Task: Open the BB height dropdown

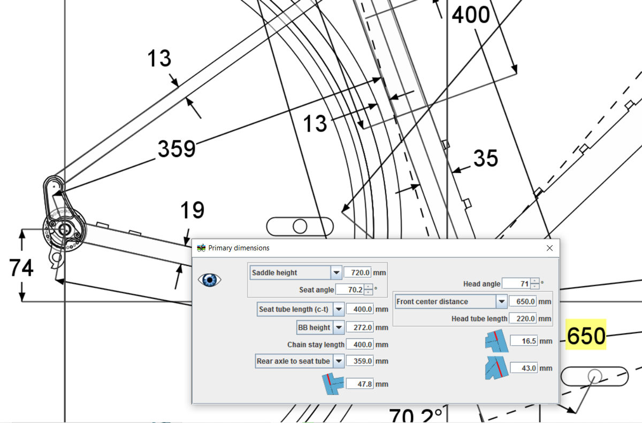Action: (x=339, y=327)
